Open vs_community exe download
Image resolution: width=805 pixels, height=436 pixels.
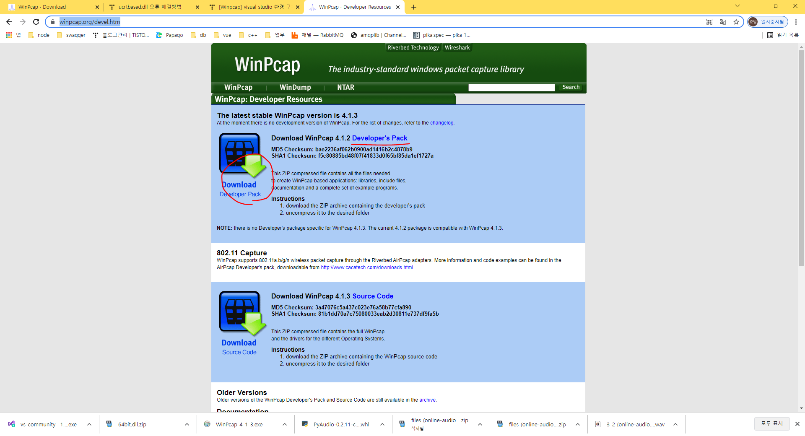(43, 424)
